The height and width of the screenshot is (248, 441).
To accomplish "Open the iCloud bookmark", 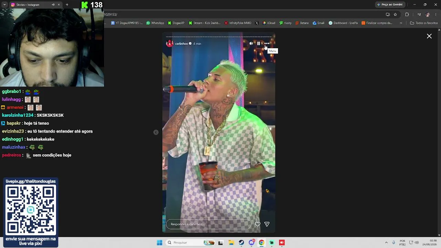I will point(269,23).
